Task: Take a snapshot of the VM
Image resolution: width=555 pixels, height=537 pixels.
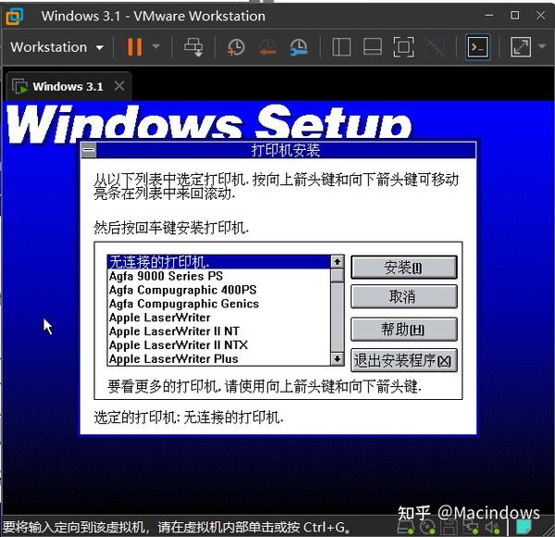Action: click(235, 47)
